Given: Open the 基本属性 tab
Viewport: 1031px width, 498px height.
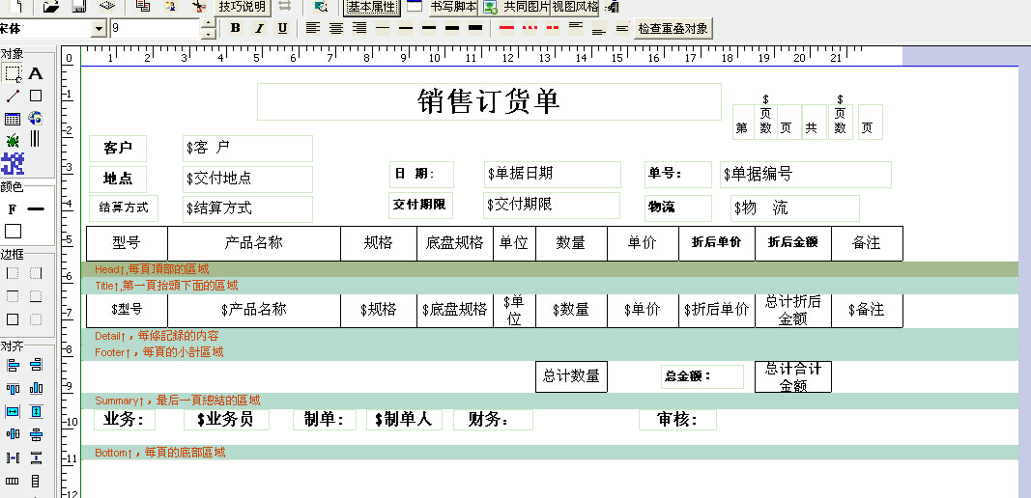Looking at the screenshot, I should point(371,7).
